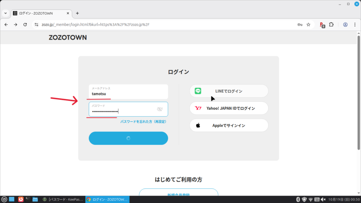Open the saved passwords key icon

tap(300, 25)
